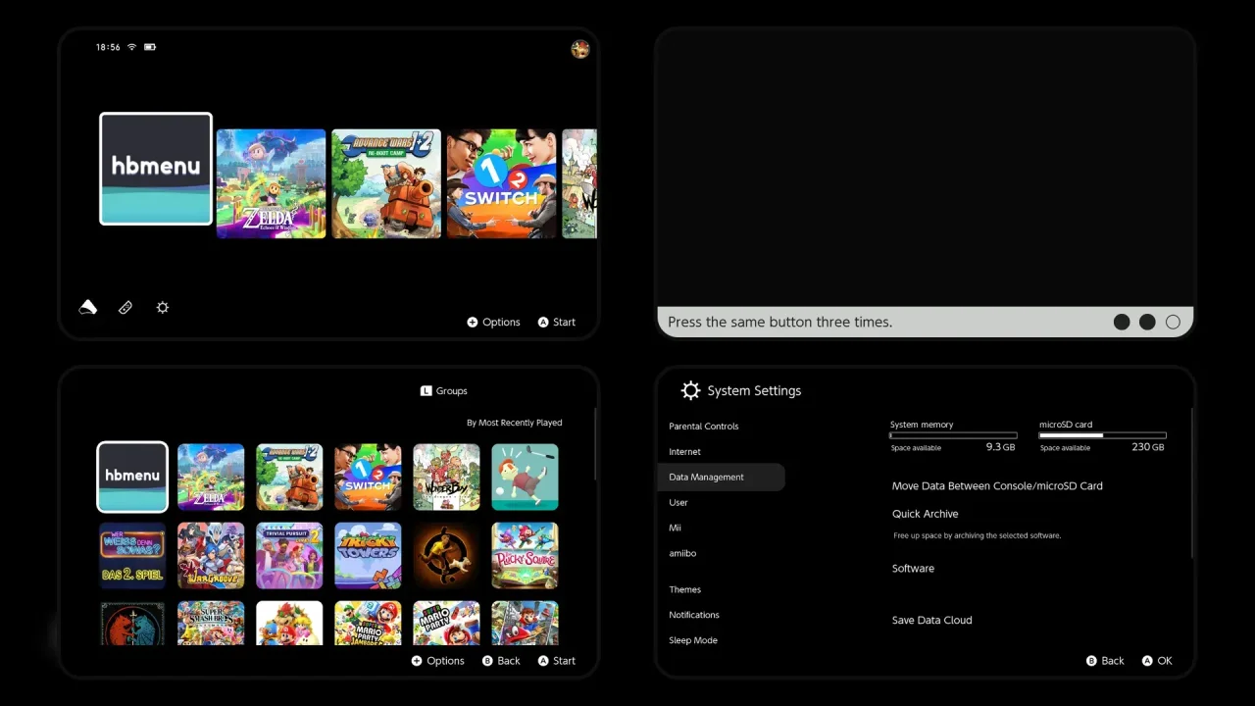
Task: Select hbmenu in the software grid
Action: click(132, 478)
